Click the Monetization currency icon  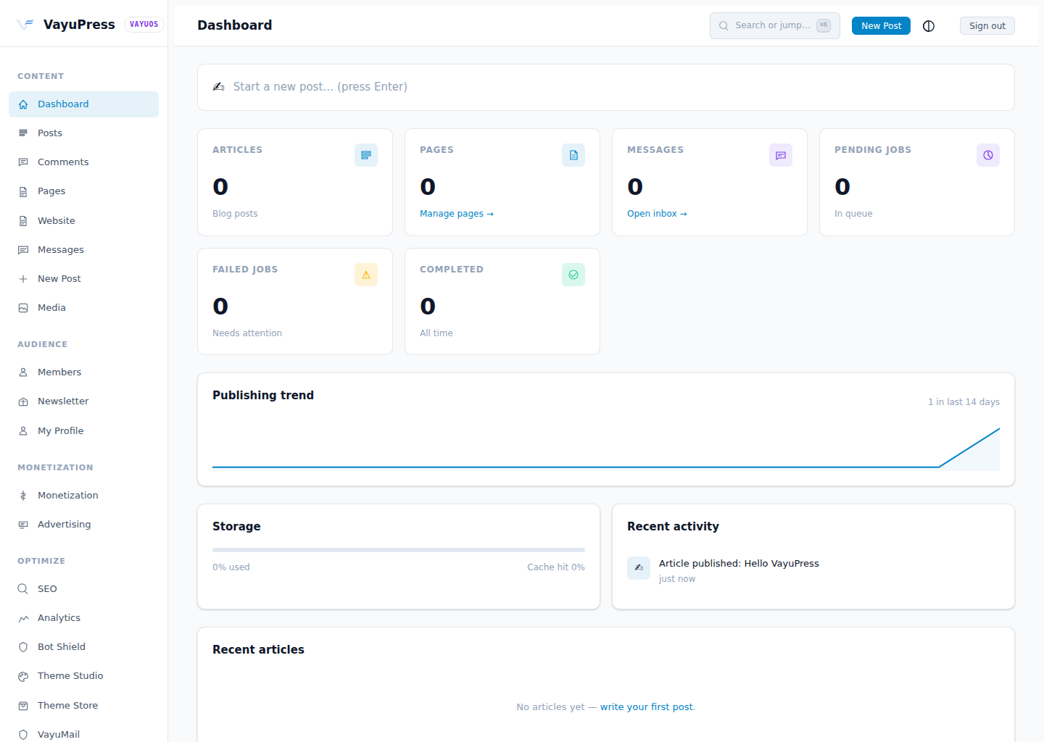[23, 496]
